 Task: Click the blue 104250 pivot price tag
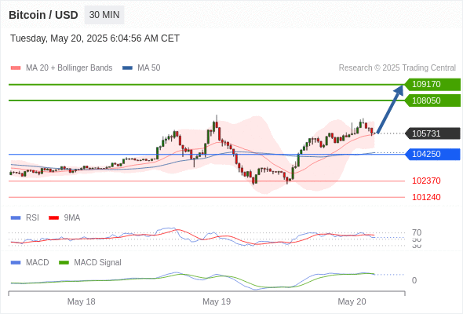[x=432, y=154]
